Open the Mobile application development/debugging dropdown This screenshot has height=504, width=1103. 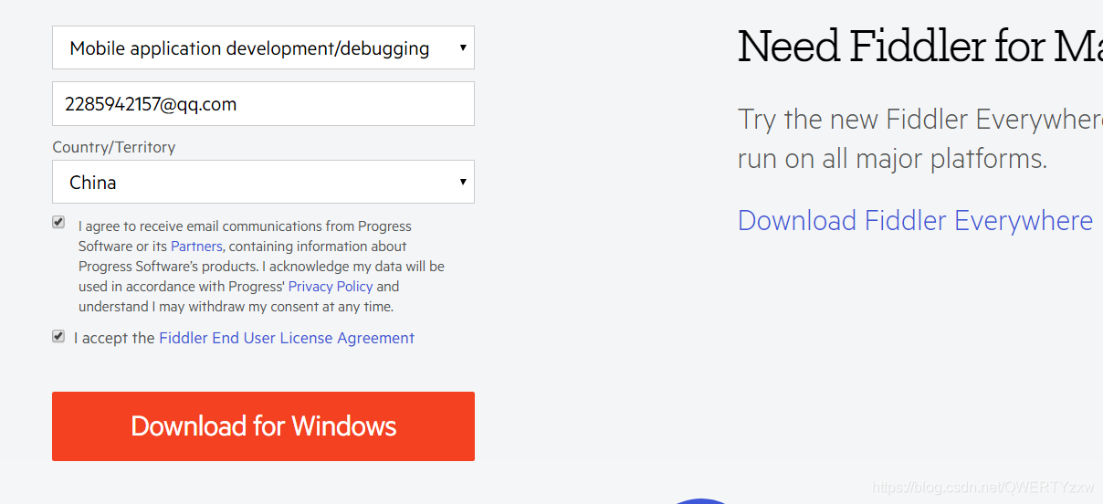[263, 47]
